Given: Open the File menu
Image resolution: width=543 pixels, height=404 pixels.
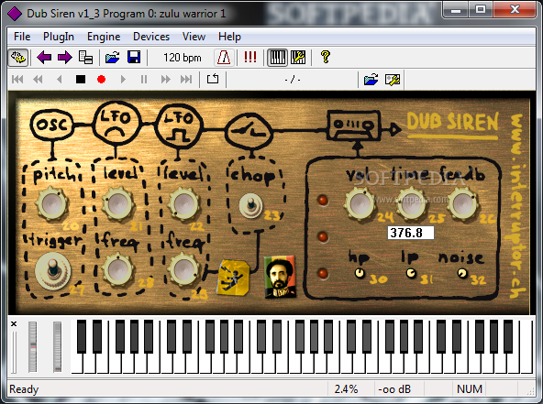Looking at the screenshot, I should click(22, 37).
